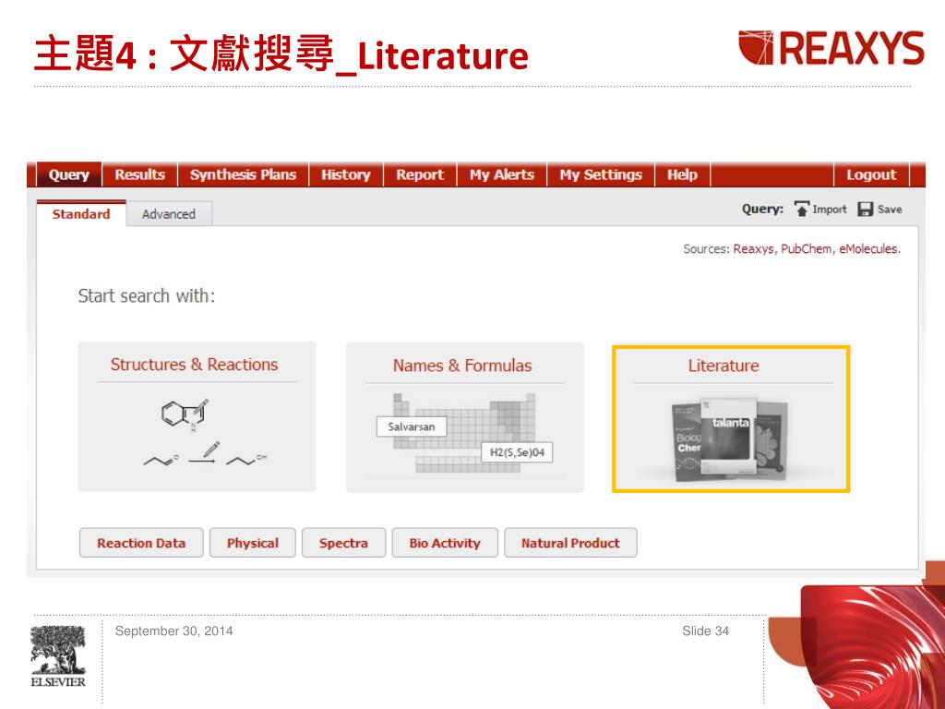Click the Import label text

click(830, 210)
